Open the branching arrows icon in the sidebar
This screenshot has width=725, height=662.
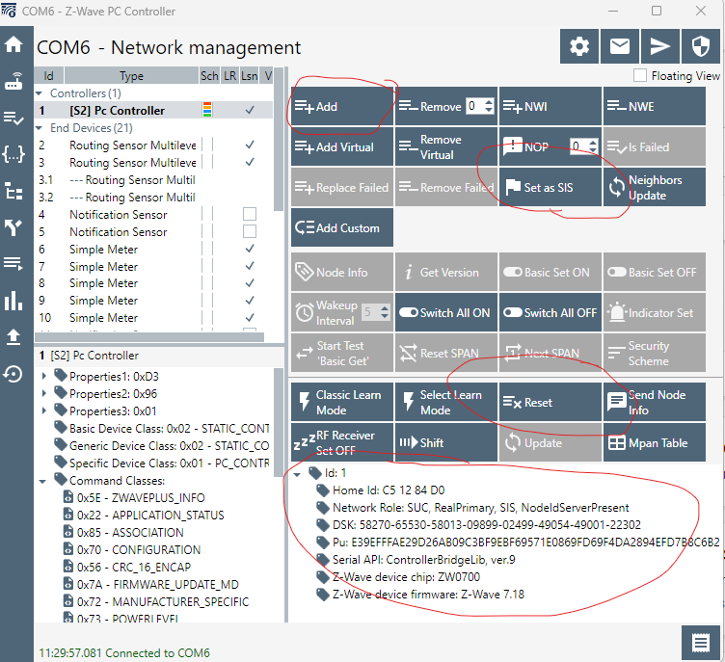pos(13,227)
